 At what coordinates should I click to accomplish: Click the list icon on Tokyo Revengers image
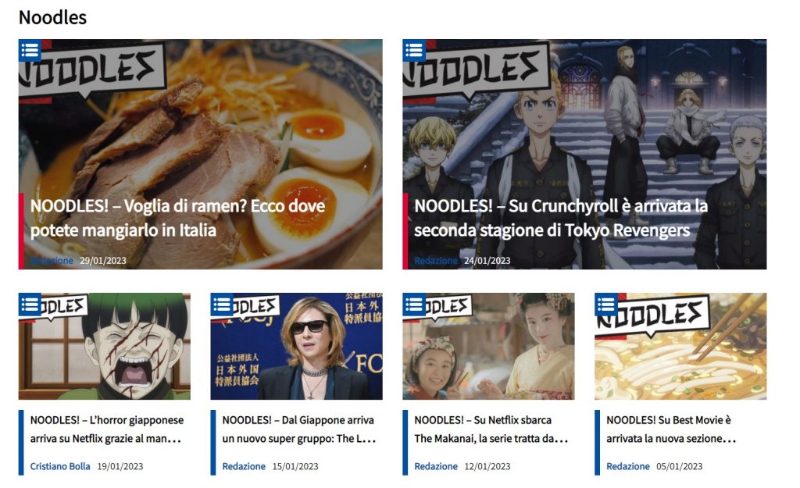click(414, 51)
